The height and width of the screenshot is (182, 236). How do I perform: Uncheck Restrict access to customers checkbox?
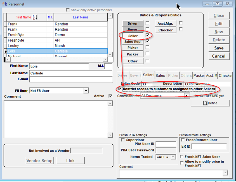point(120,89)
